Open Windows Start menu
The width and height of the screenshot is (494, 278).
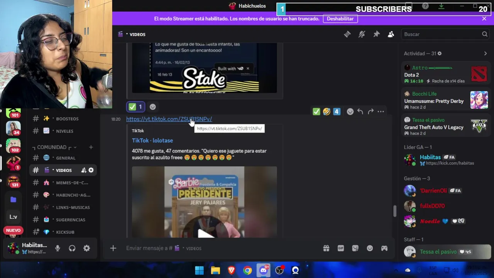pyautogui.click(x=199, y=270)
